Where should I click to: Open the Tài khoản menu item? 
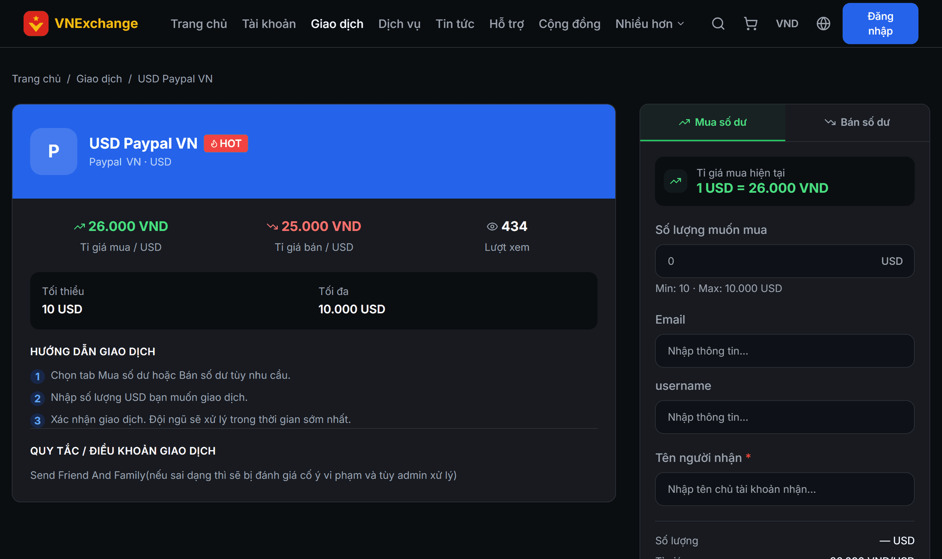click(x=269, y=24)
